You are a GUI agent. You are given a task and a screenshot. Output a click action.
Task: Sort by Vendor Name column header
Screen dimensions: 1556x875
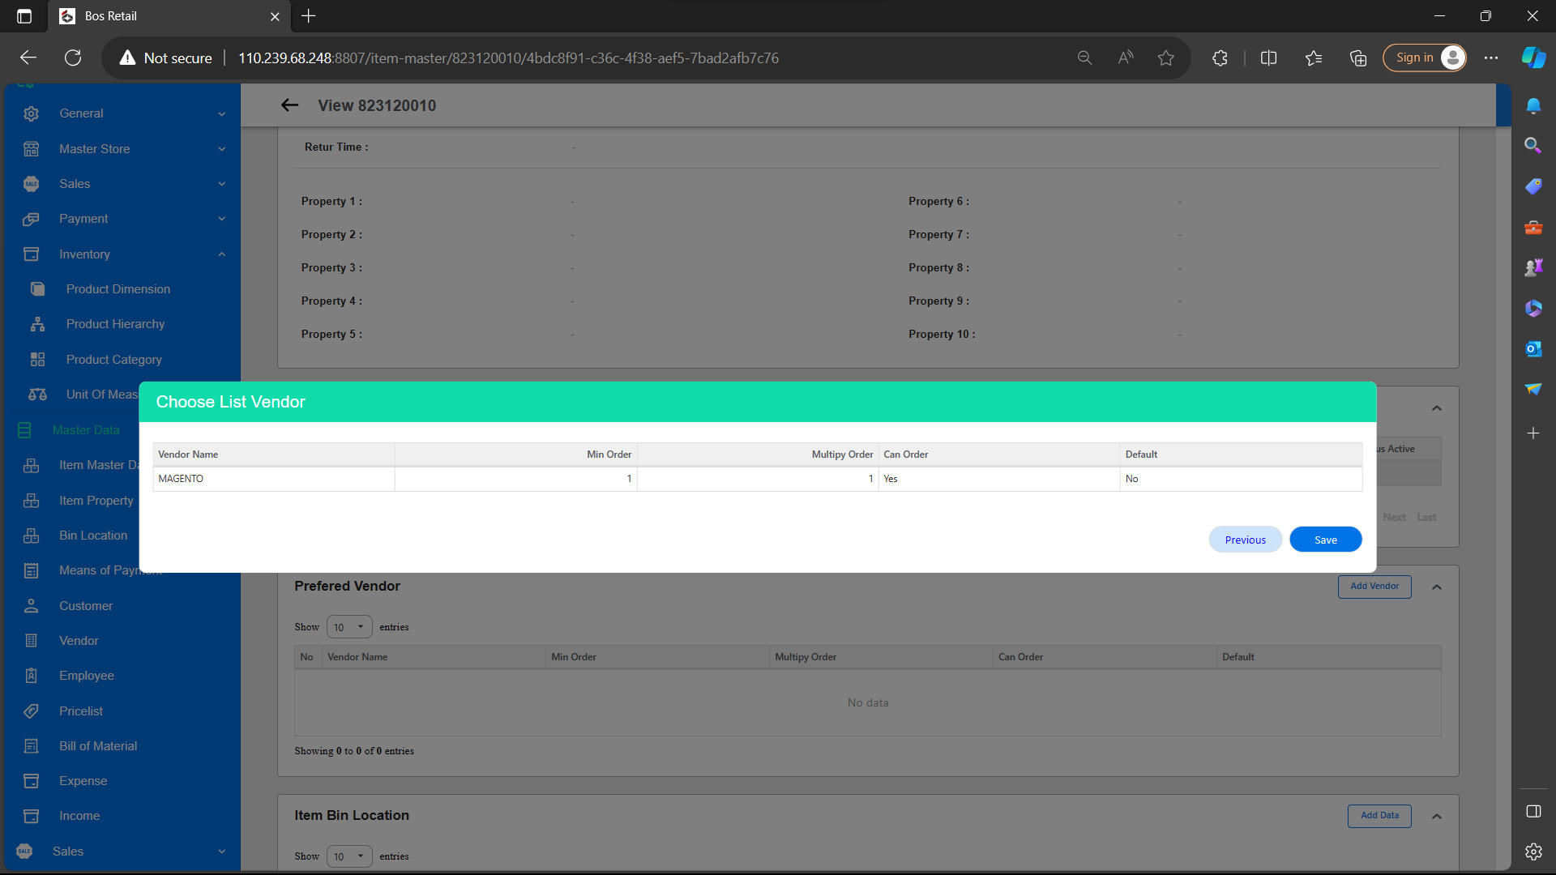click(x=188, y=455)
